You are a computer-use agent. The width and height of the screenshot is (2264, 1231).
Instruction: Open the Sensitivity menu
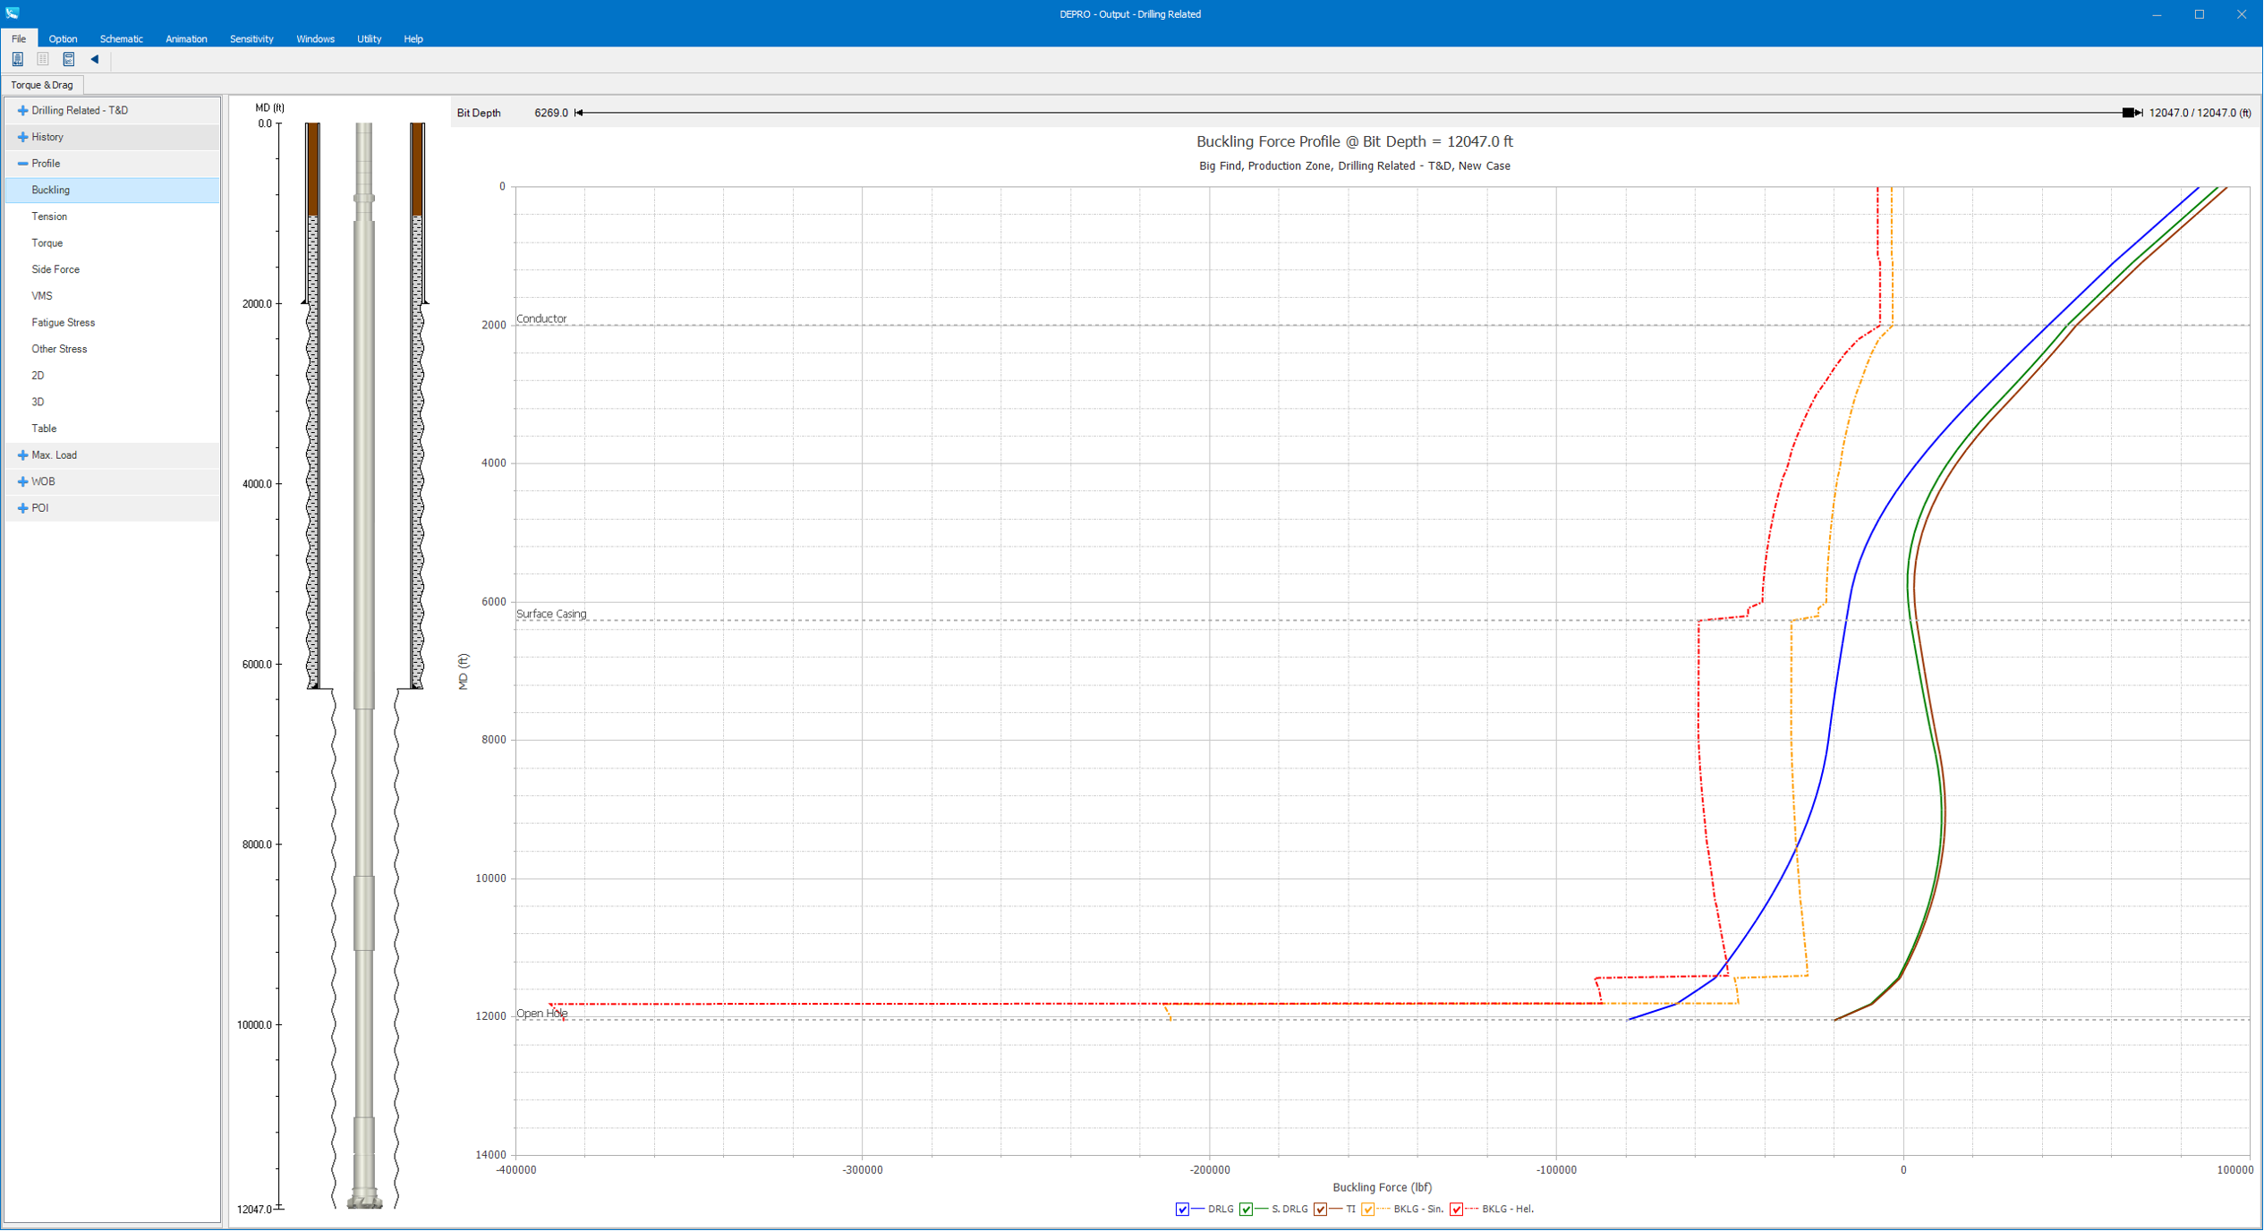pos(251,39)
